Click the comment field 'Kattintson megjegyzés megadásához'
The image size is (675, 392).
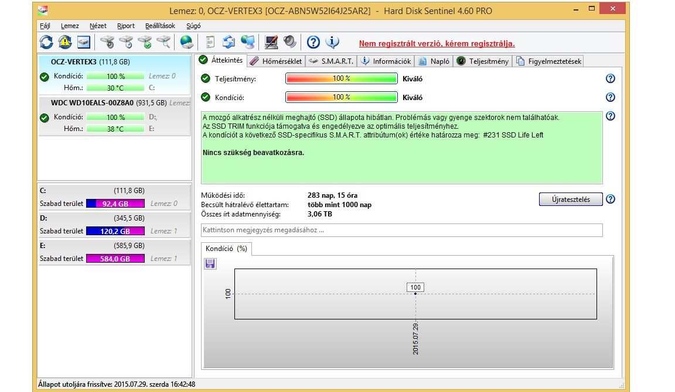(x=401, y=230)
